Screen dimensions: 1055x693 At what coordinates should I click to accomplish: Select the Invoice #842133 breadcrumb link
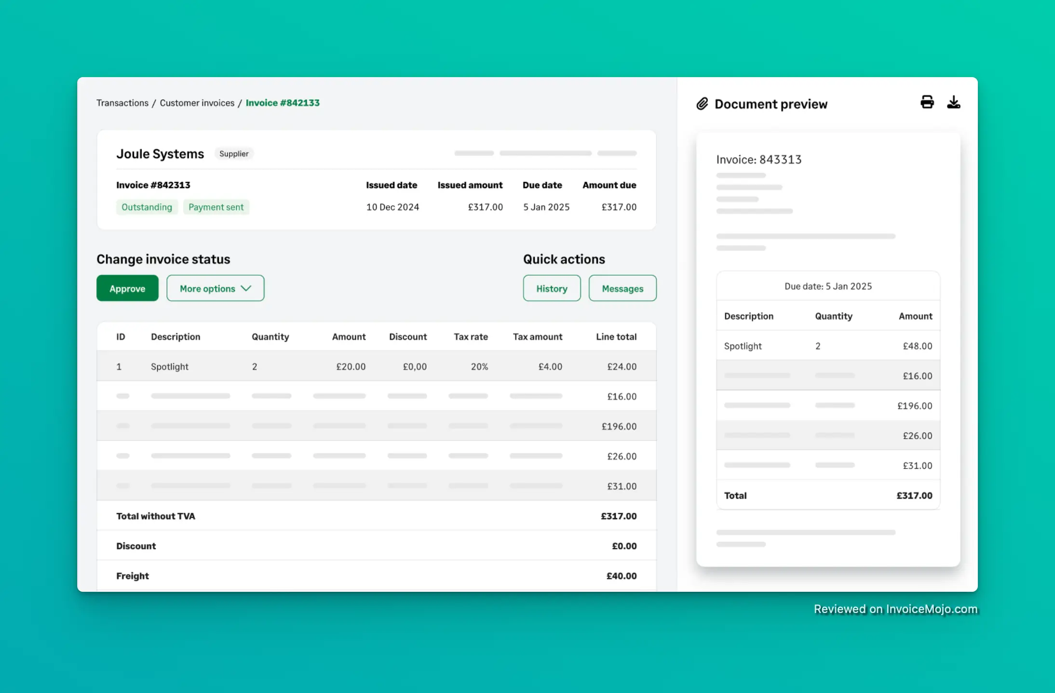point(282,103)
